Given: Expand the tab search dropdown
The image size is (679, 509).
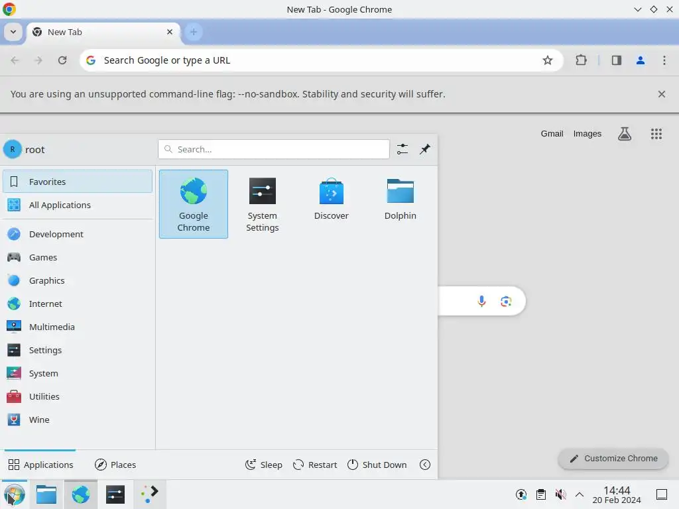Looking at the screenshot, I should [x=13, y=32].
